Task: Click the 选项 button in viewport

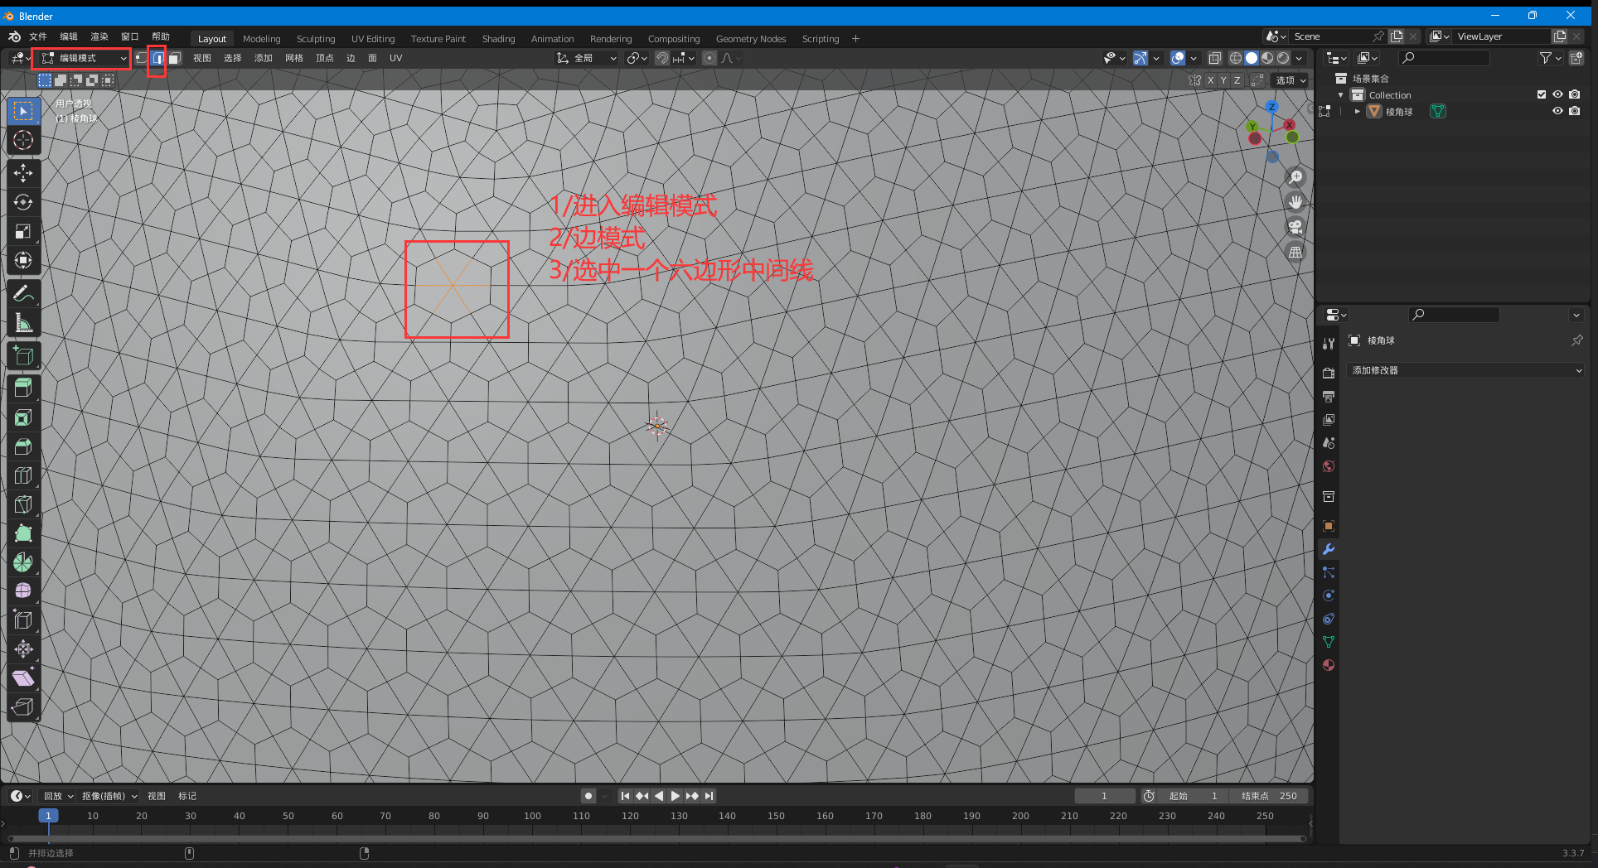Action: (1291, 80)
